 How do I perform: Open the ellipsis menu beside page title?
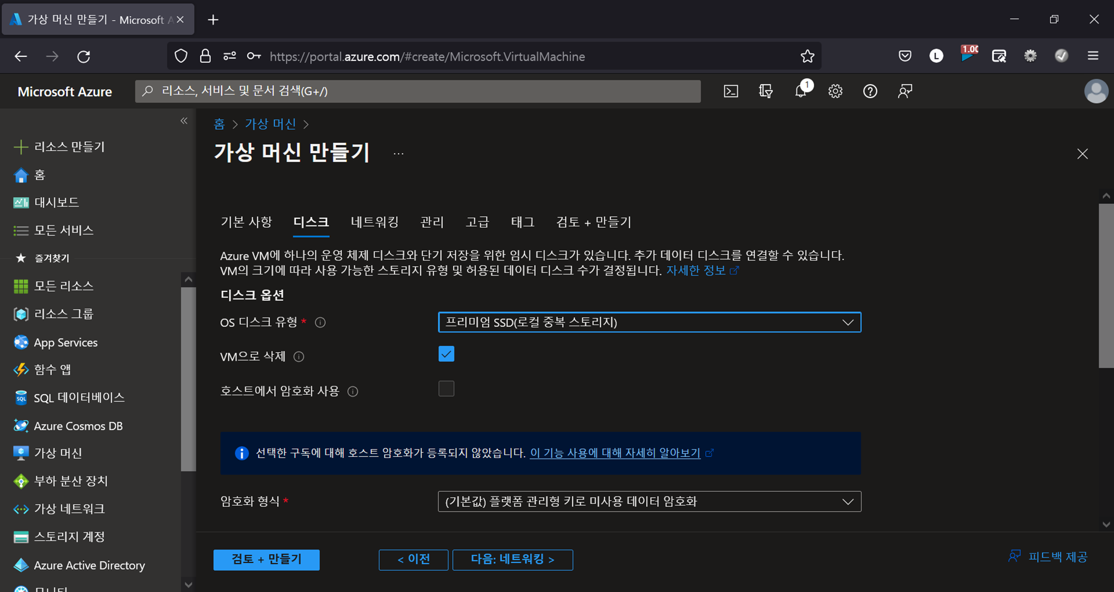(398, 154)
